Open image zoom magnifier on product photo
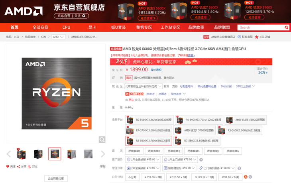This screenshot has width=291, height=183. [x=102, y=140]
